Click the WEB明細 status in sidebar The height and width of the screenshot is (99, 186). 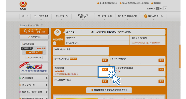point(41,48)
